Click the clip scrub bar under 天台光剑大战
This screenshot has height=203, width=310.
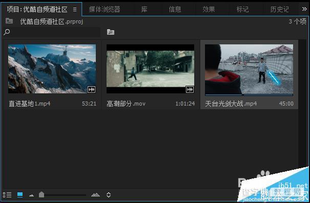click(x=249, y=95)
